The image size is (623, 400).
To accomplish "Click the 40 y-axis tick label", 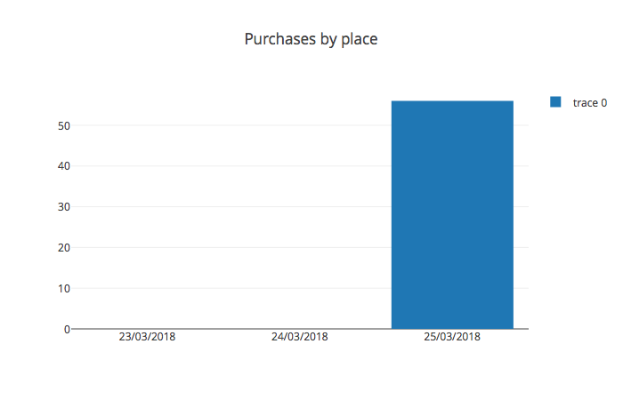I will (x=63, y=166).
